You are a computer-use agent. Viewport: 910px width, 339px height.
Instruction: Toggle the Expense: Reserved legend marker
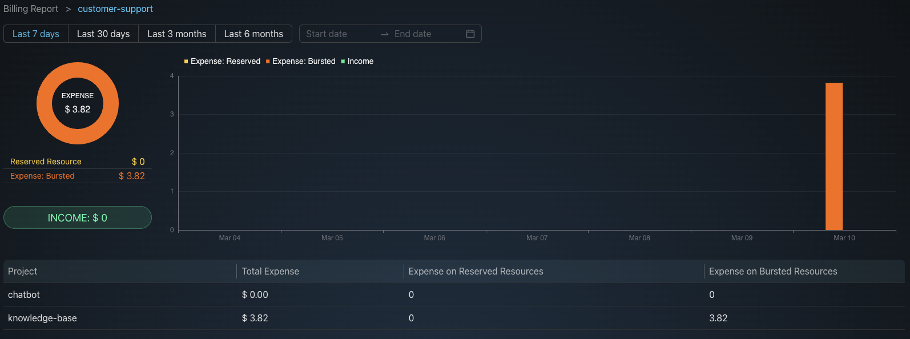186,62
